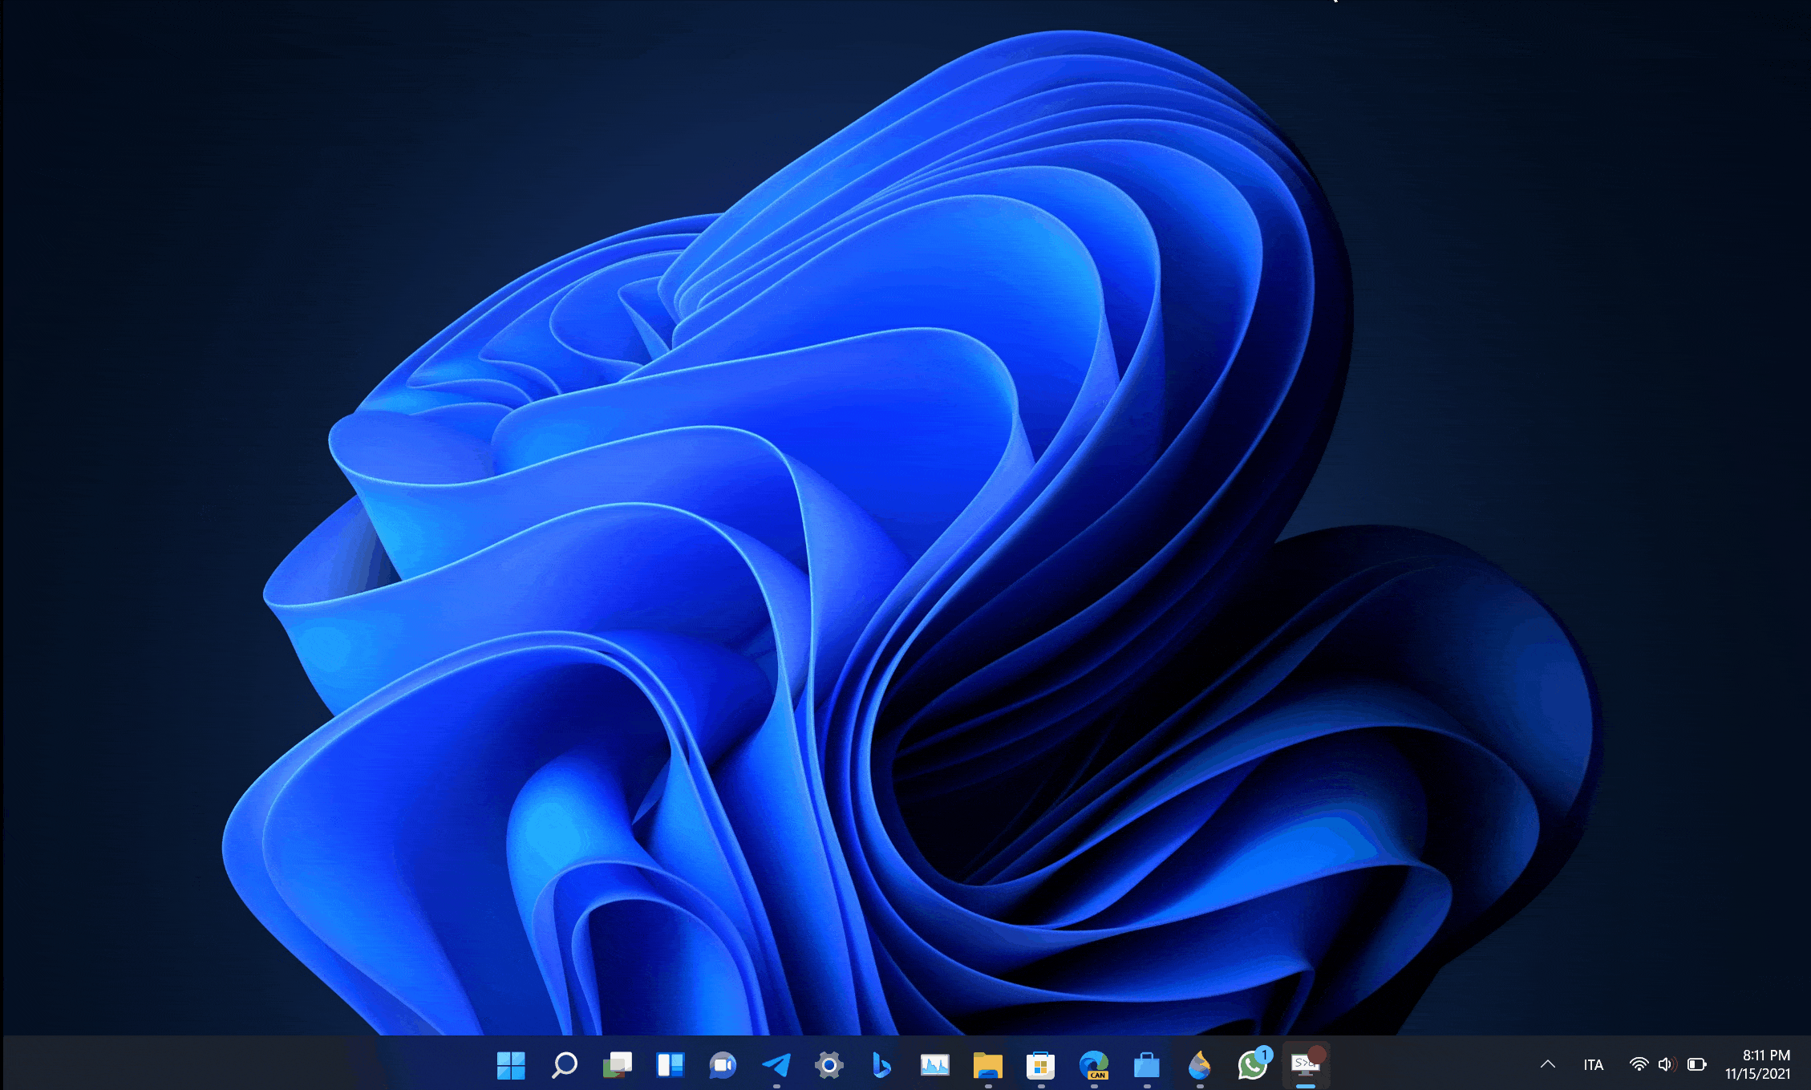The image size is (1811, 1090).
Task: Launch Microsoft Store with colored tiles
Action: pos(1040,1065)
